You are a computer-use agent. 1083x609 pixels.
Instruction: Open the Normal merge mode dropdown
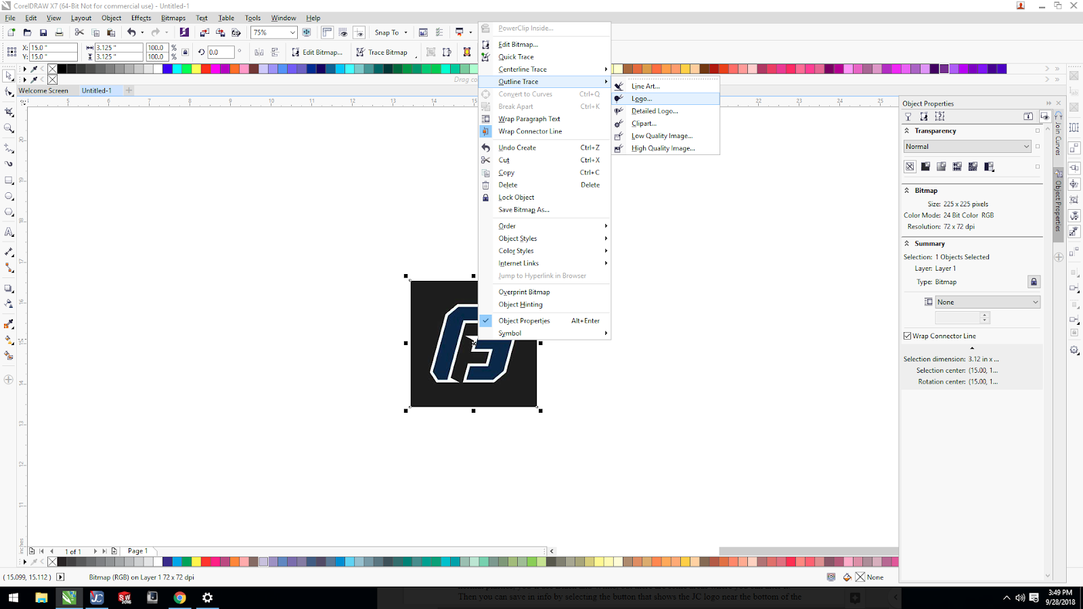tap(967, 146)
